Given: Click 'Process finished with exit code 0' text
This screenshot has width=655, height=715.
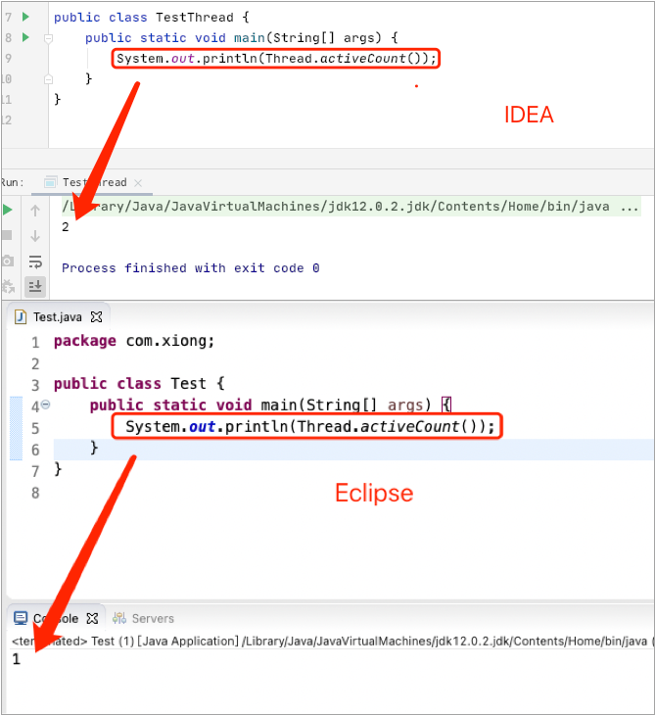Looking at the screenshot, I should [191, 268].
